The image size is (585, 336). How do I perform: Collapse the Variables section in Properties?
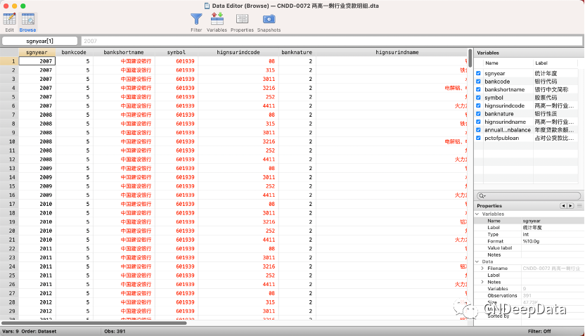(x=477, y=214)
